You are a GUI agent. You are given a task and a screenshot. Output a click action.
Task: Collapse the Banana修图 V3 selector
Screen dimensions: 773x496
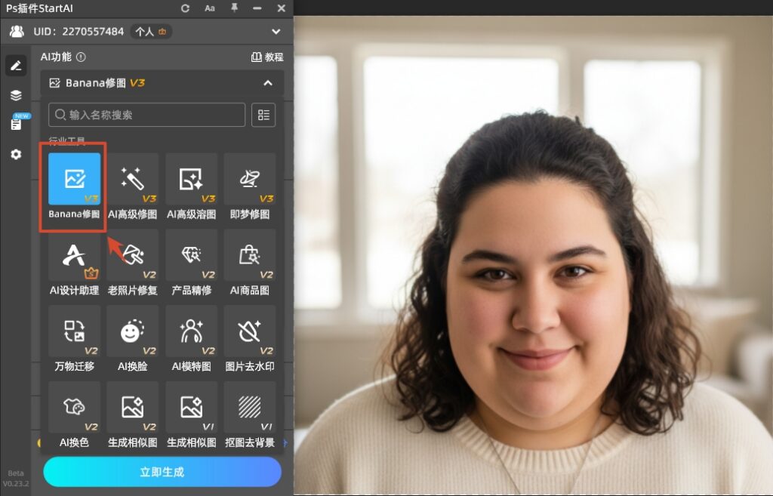pos(267,83)
